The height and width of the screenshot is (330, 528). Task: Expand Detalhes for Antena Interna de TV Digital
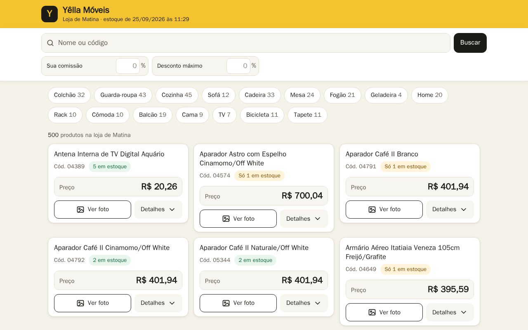point(158,210)
